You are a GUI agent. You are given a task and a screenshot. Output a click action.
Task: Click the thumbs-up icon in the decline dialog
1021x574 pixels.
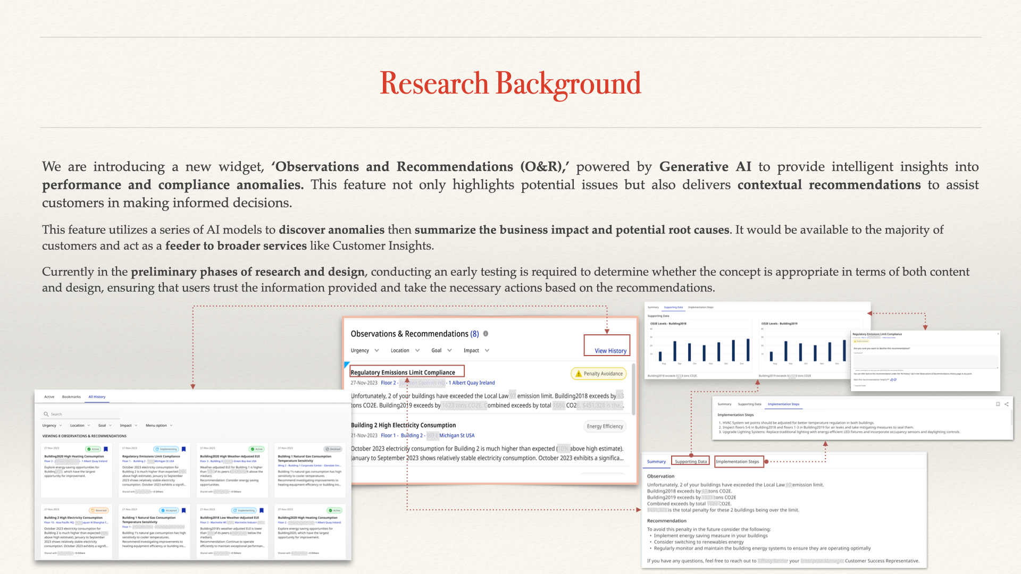(x=892, y=379)
